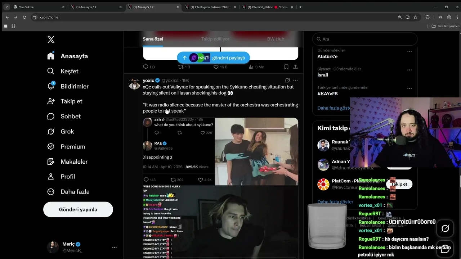Click Gönderi yayınla button

point(78,209)
